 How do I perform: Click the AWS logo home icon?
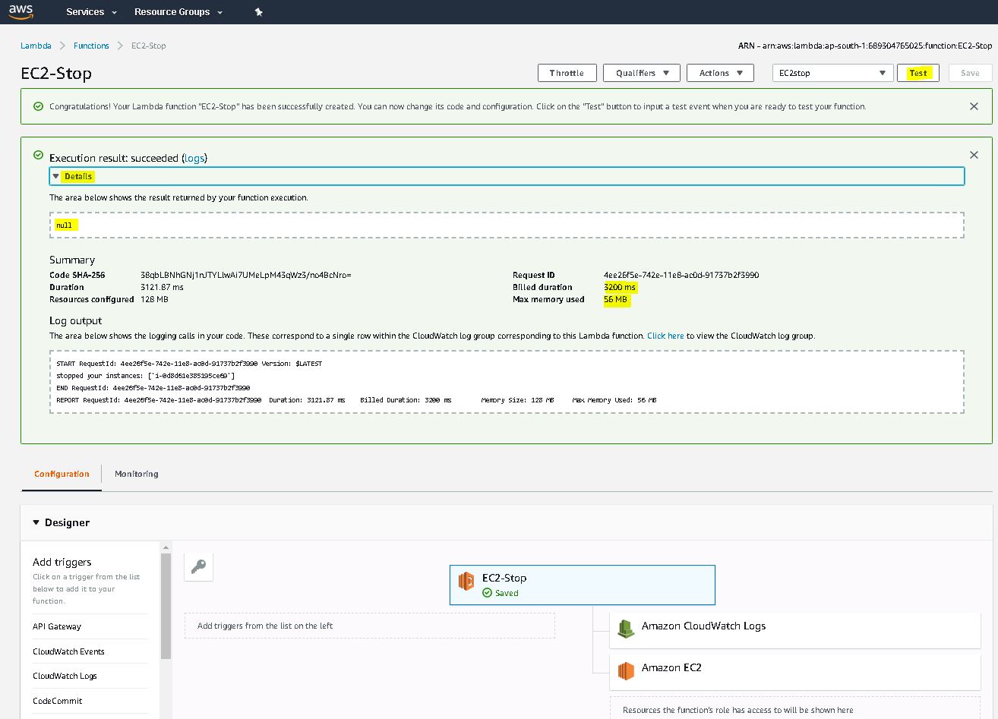(x=21, y=11)
